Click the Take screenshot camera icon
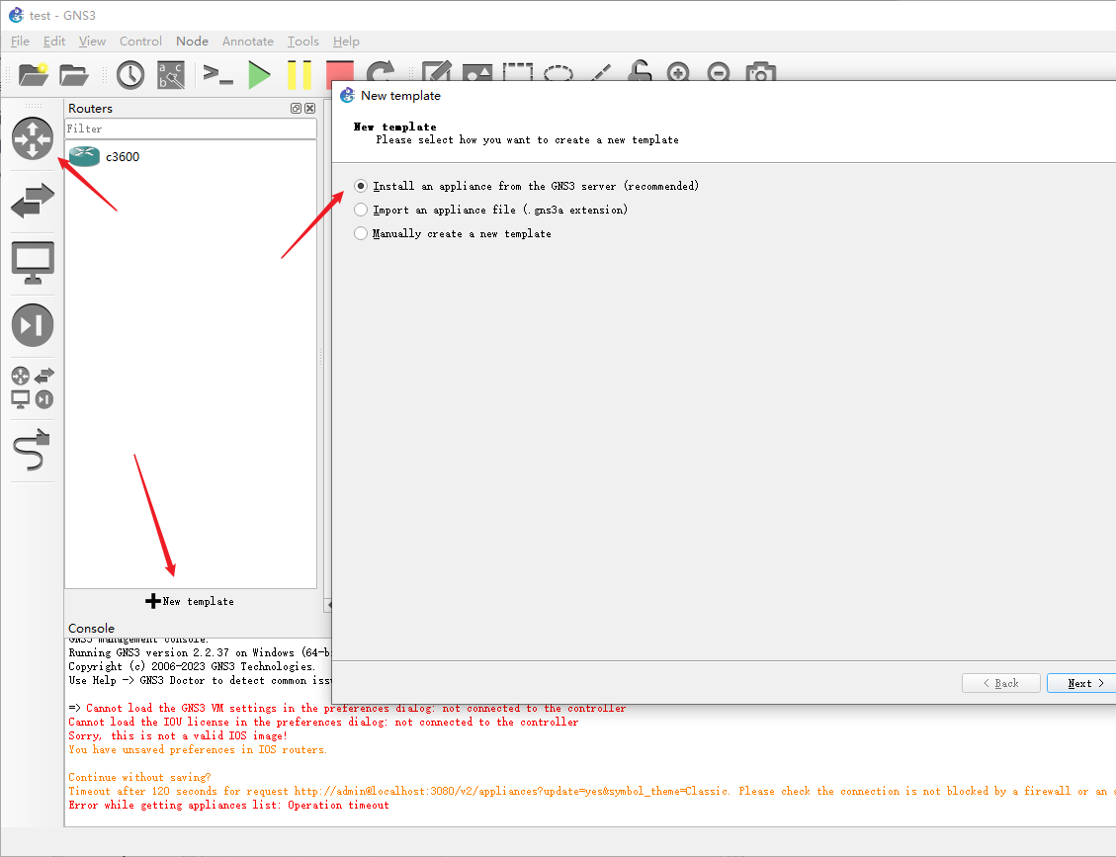This screenshot has width=1116, height=857. coord(760,72)
